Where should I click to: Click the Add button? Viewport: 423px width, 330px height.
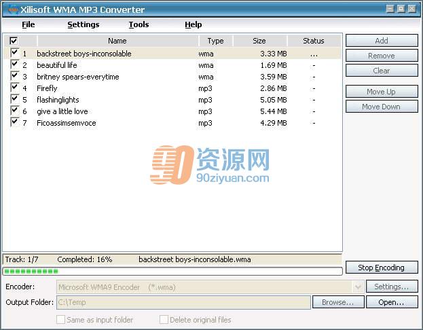pos(382,41)
